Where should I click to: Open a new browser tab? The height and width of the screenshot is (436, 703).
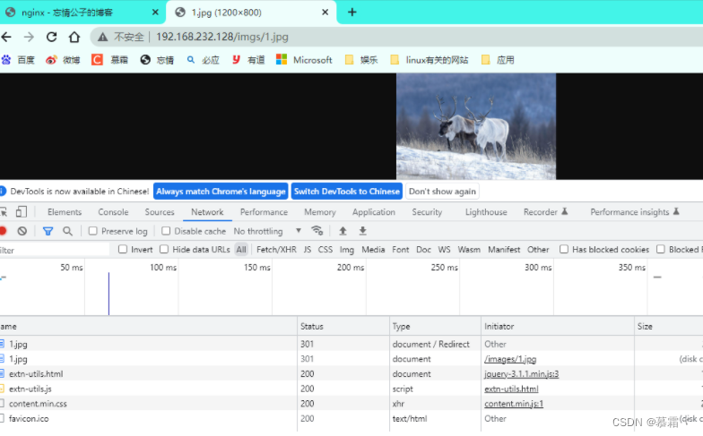click(x=351, y=13)
